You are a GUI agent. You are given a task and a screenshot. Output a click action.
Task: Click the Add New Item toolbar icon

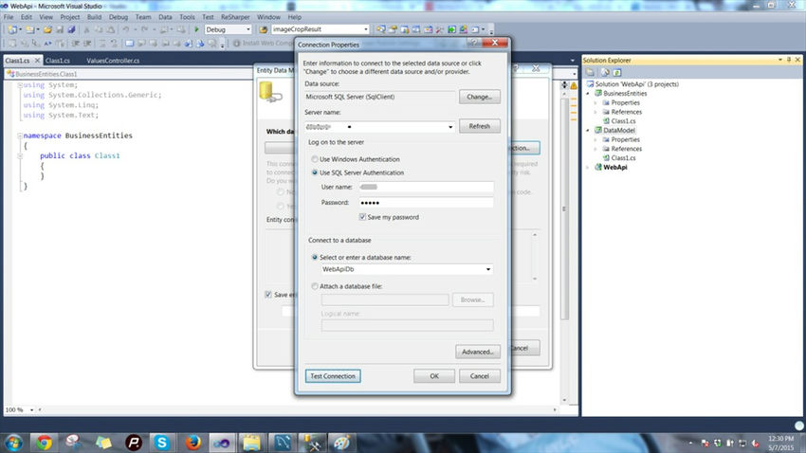click(30, 29)
